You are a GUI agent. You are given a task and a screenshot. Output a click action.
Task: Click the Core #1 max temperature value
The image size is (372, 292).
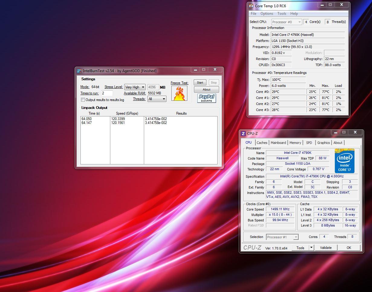325,98
